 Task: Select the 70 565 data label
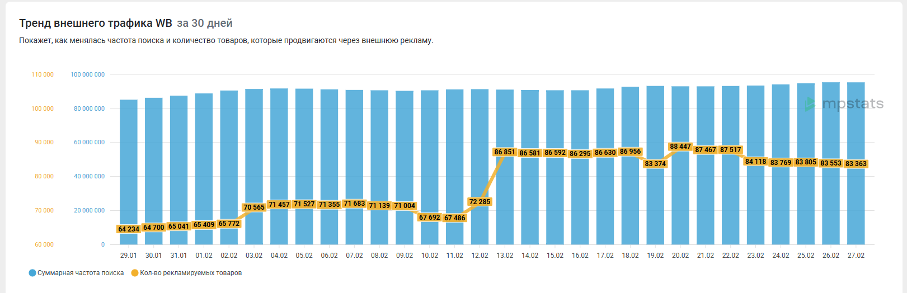pos(254,207)
